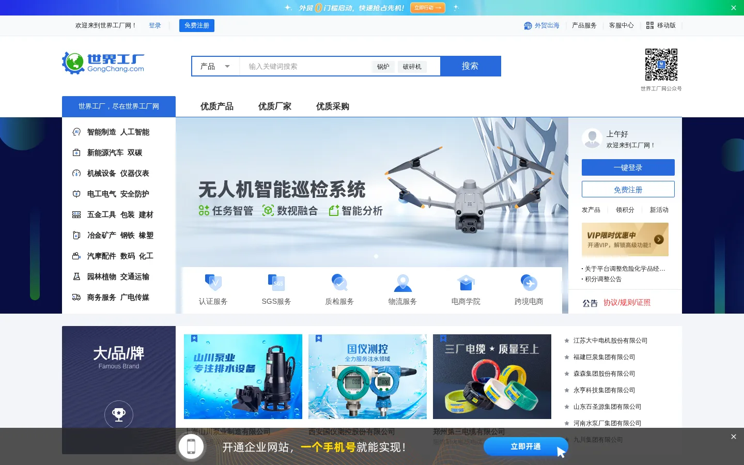744x465 pixels.
Task: Click the 锅炉 search suggestion
Action: (383, 67)
